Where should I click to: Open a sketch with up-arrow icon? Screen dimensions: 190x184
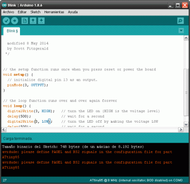point(33,21)
